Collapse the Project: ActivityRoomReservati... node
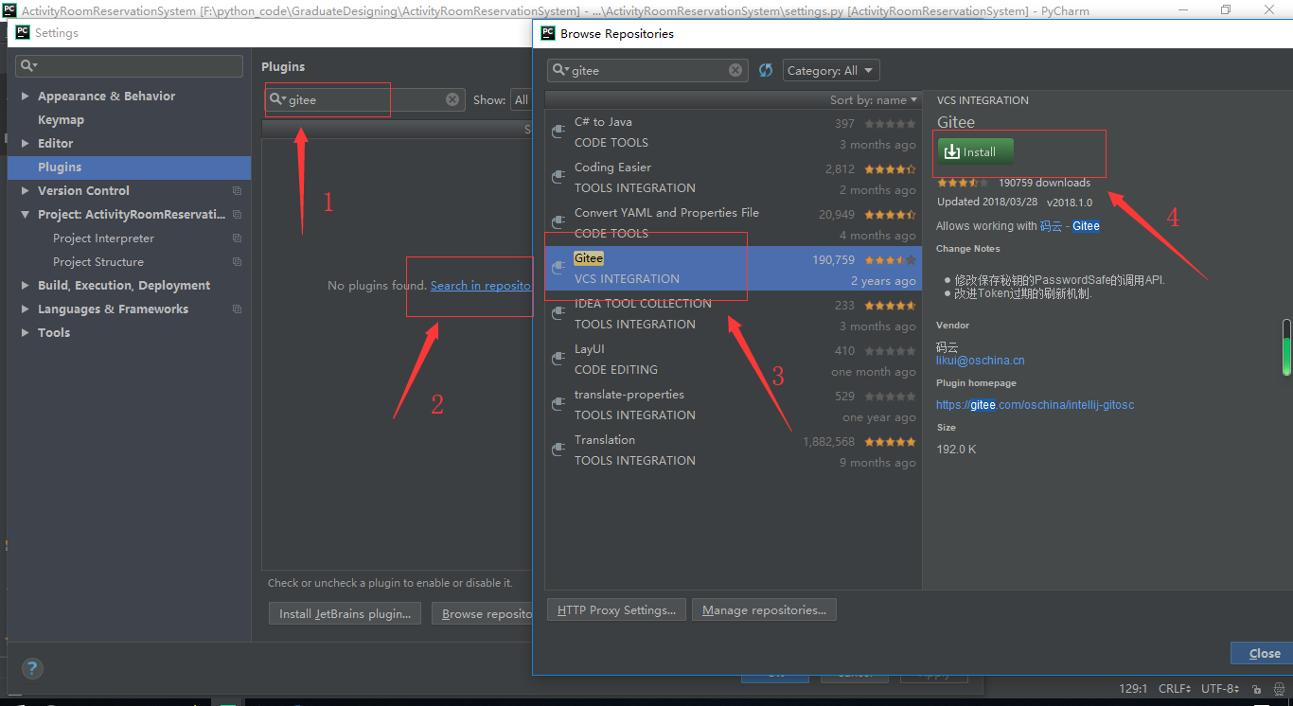Screen dimensions: 1293x706 26,214
